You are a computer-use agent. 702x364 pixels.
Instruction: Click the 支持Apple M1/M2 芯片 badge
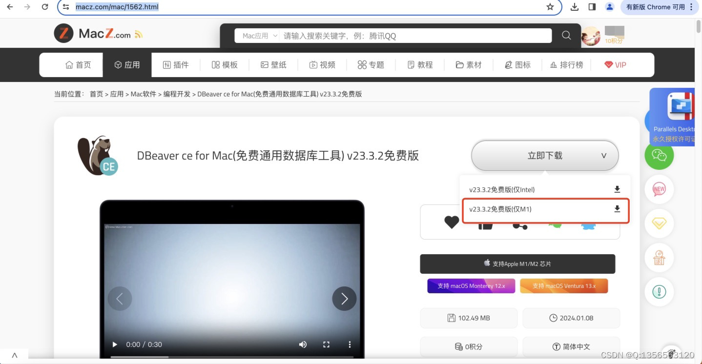tap(517, 263)
